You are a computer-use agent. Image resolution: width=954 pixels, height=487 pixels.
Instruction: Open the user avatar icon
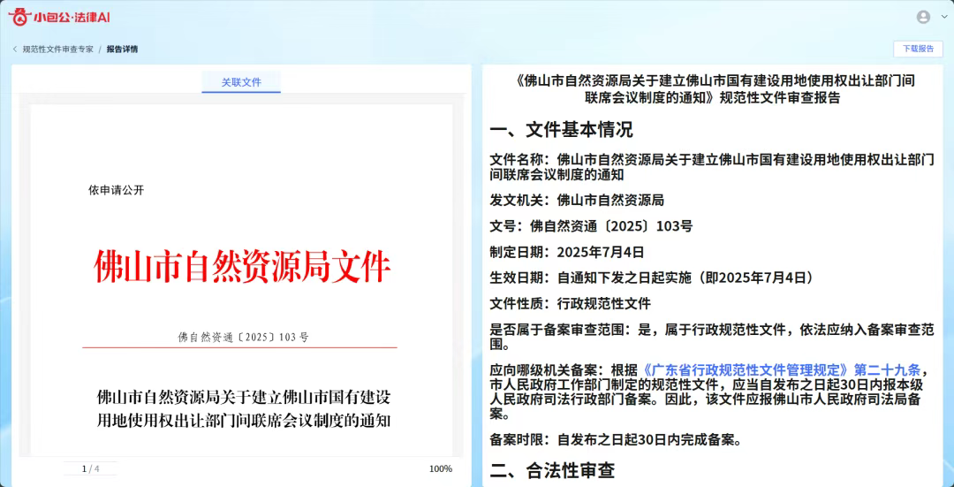coord(923,17)
